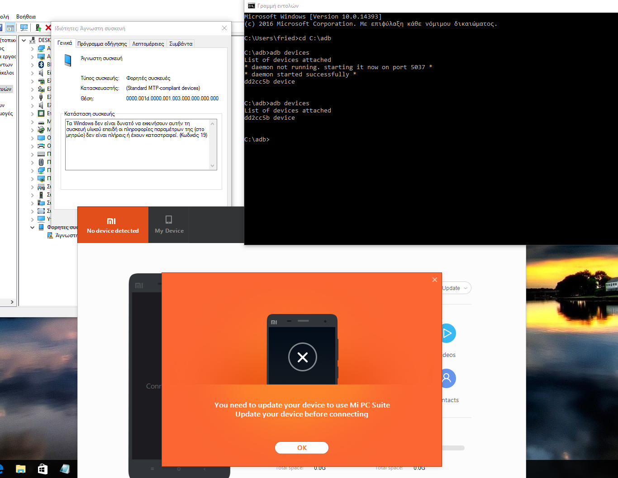
Task: Click OK in the Mi PC Suite dialog
Action: tap(302, 448)
